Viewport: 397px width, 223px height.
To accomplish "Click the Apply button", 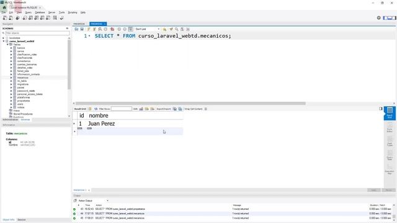I will [373, 190].
